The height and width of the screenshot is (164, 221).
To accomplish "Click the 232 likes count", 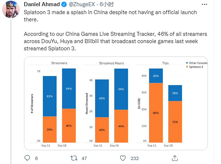I will coord(135,158).
